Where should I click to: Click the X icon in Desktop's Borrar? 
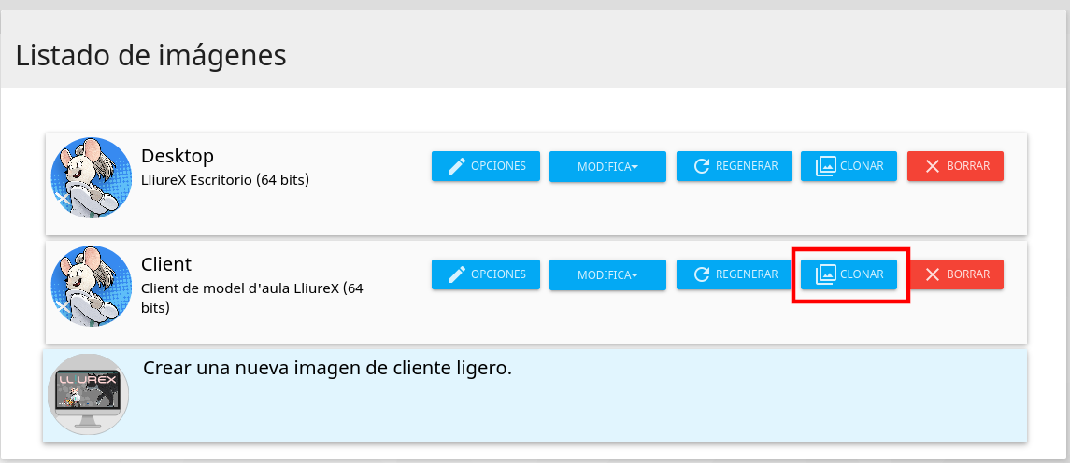[x=932, y=166]
